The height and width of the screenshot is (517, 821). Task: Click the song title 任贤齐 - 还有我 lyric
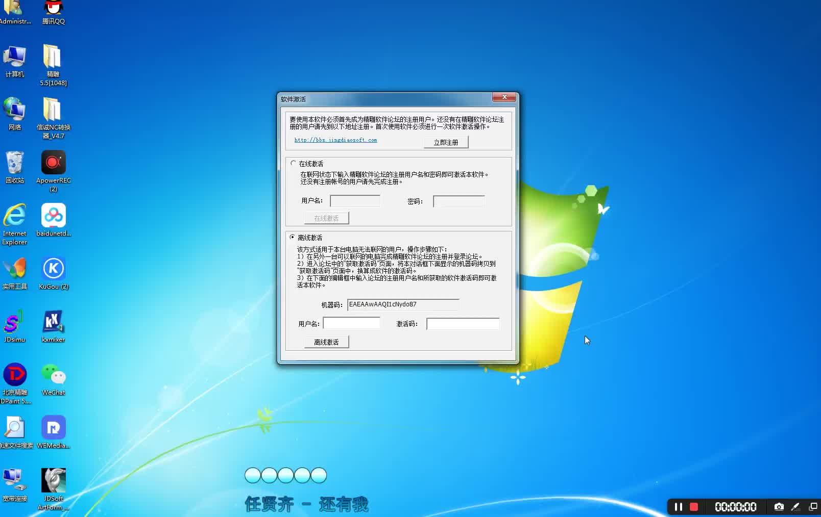pos(306,504)
